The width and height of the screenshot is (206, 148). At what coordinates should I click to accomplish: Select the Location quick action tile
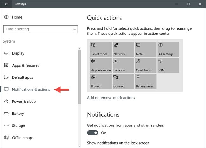pyautogui.click(x=123, y=65)
